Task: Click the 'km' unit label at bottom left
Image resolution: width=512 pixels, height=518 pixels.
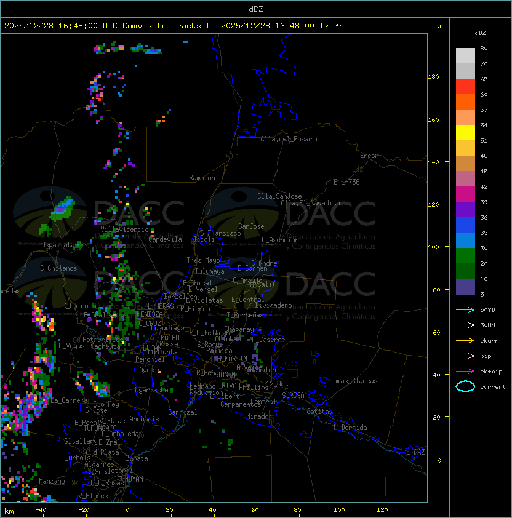Action: click(9, 511)
